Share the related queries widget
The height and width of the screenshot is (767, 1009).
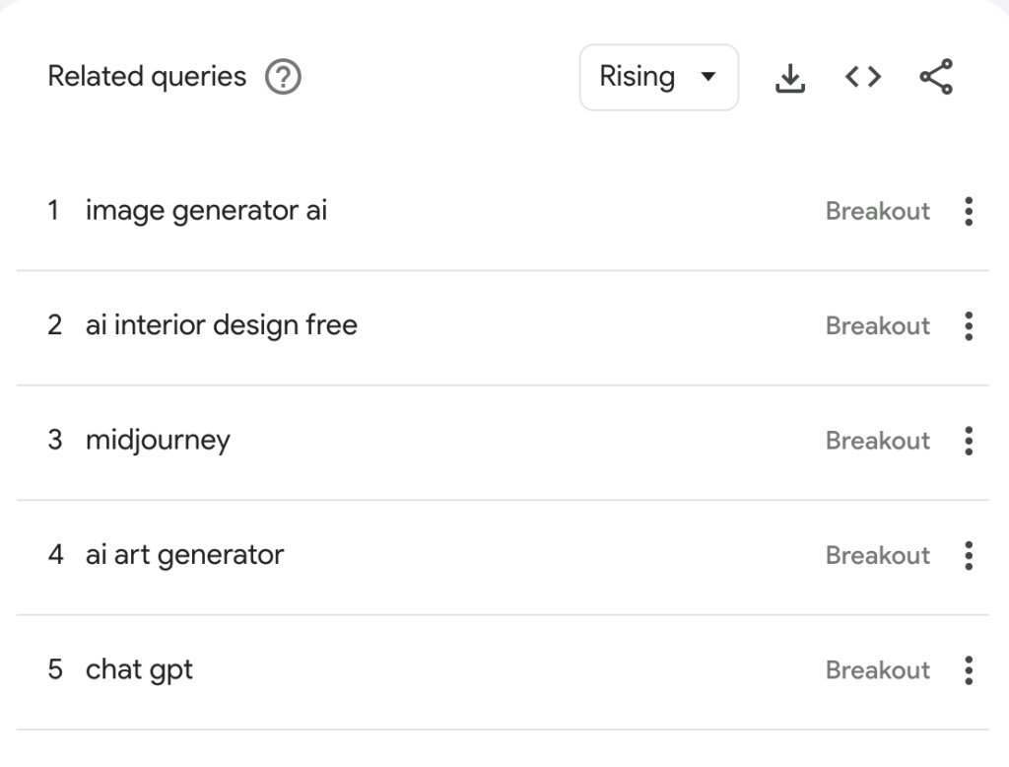pyautogui.click(x=936, y=77)
